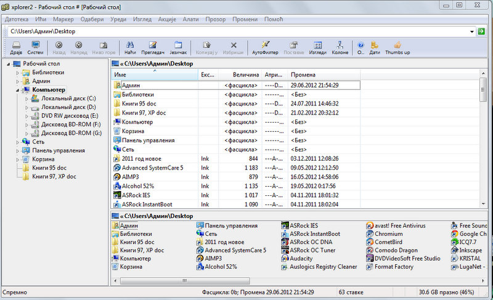
Task: Select Корзина in folder tree
Action: click(x=43, y=160)
